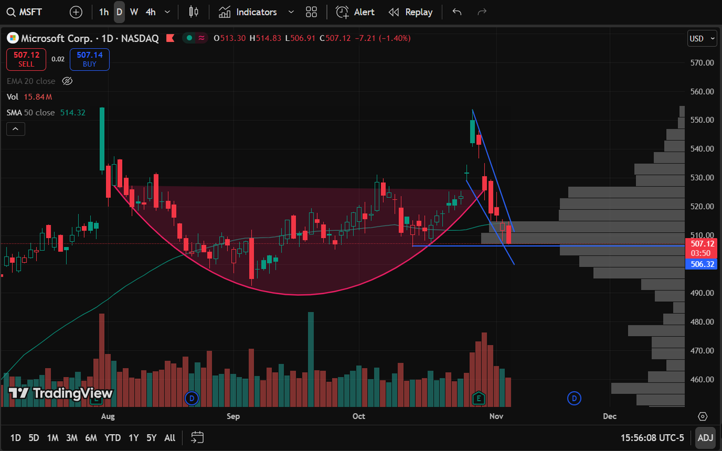Select the D daily timeframe
This screenshot has height=451, width=722.
point(119,12)
